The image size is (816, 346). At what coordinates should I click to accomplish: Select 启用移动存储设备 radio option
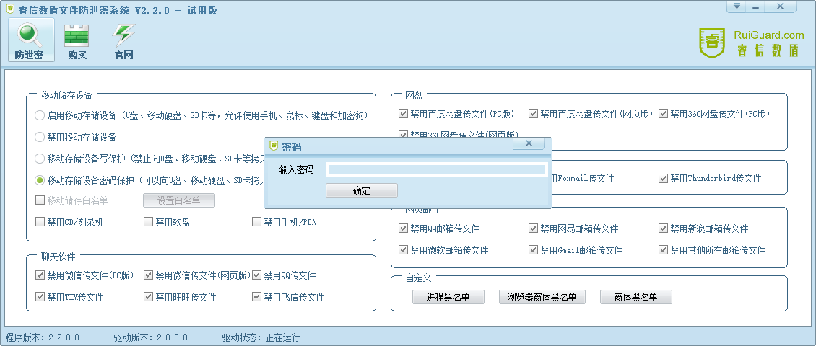40,115
